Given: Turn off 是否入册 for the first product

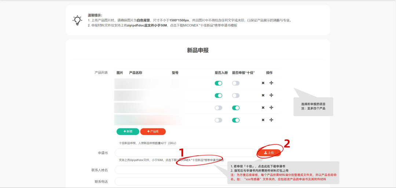Looking at the screenshot, I should pyautogui.click(x=219, y=83).
